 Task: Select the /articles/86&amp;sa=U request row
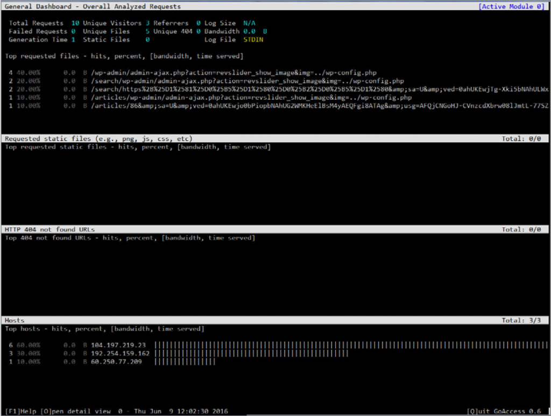point(278,106)
